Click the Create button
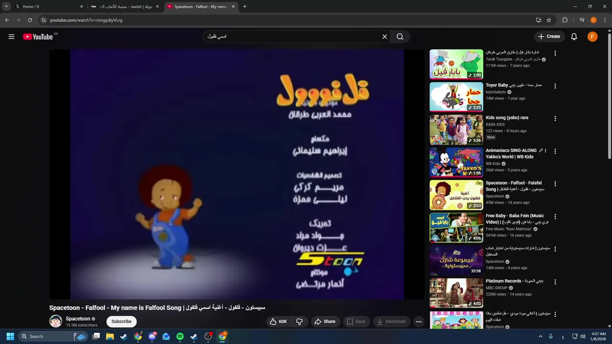612x344 pixels. pos(549,37)
